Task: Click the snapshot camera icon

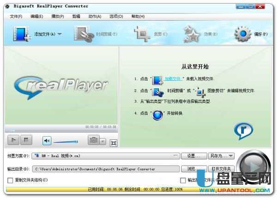Action: pyautogui.click(x=94, y=140)
